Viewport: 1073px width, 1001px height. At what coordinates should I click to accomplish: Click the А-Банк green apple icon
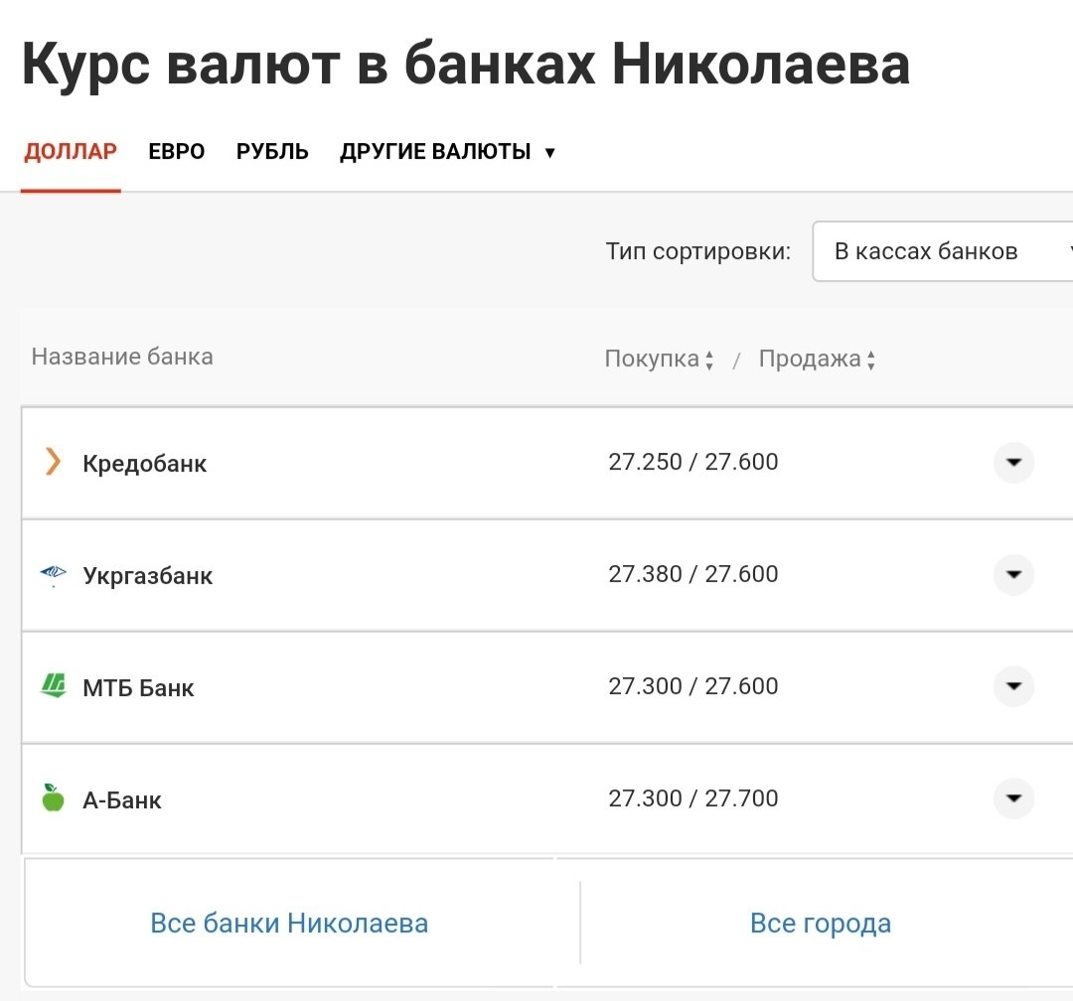tap(53, 797)
